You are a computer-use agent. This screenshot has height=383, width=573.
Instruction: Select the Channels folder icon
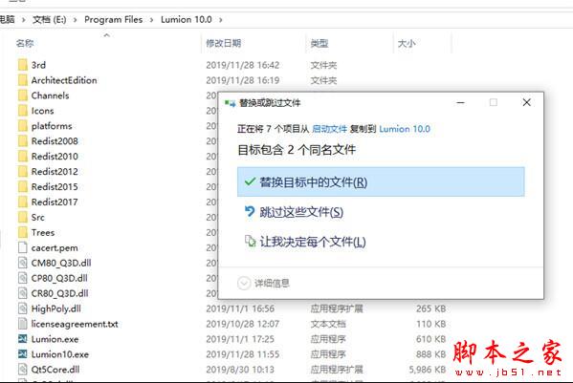[23, 96]
